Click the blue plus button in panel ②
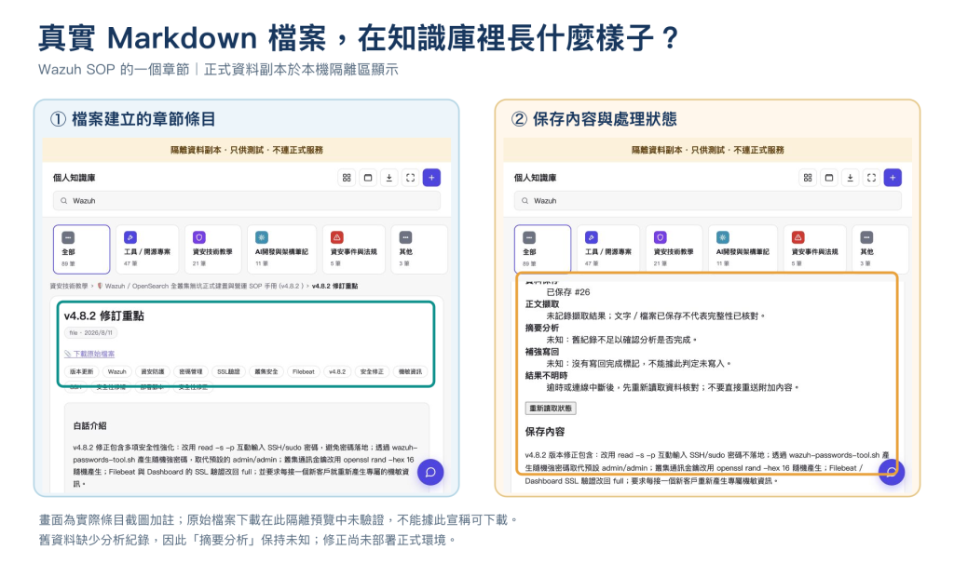 click(x=893, y=178)
